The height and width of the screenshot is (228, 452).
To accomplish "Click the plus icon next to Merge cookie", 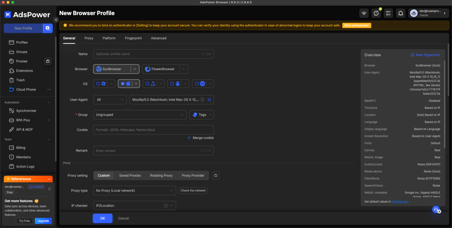I will pos(189,138).
